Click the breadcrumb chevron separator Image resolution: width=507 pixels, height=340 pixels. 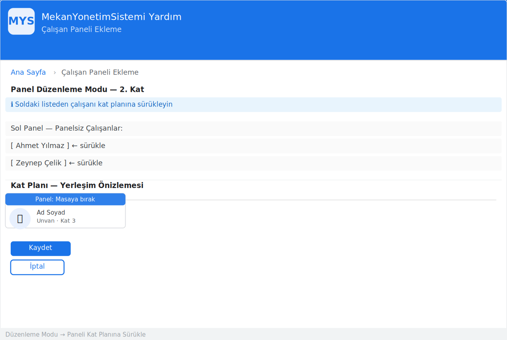55,72
